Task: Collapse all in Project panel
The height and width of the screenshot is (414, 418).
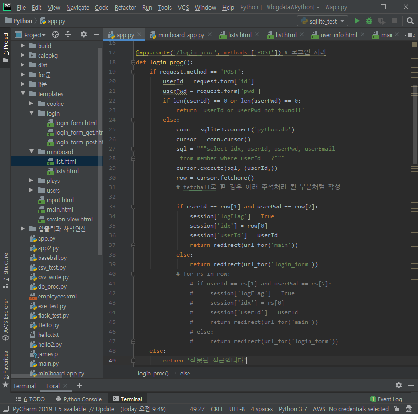Action: pos(68,34)
